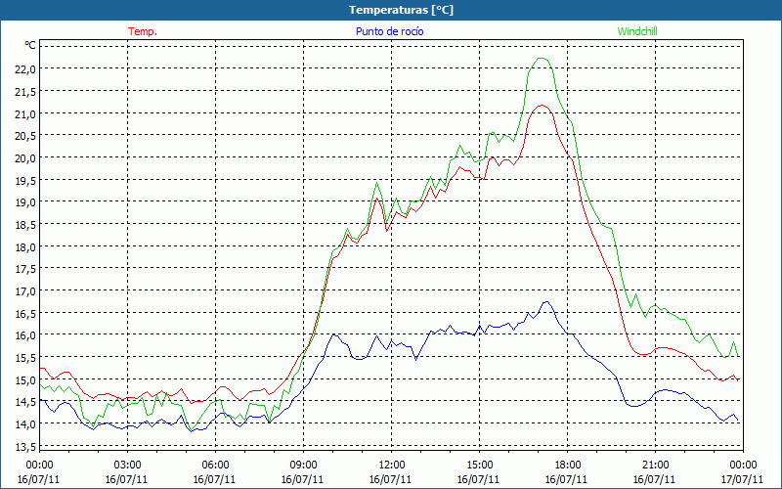Click the green Windchill peak above 22,0
Image resolution: width=782 pixels, height=489 pixels.
point(542,59)
